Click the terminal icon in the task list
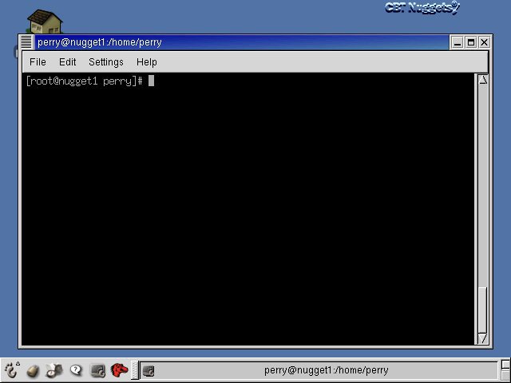 (x=149, y=370)
